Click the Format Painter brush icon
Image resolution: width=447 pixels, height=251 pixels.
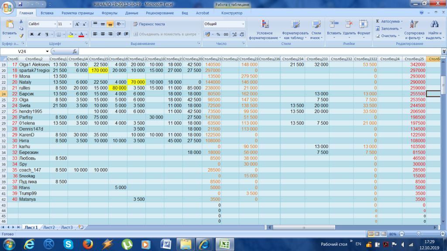pos(21,36)
